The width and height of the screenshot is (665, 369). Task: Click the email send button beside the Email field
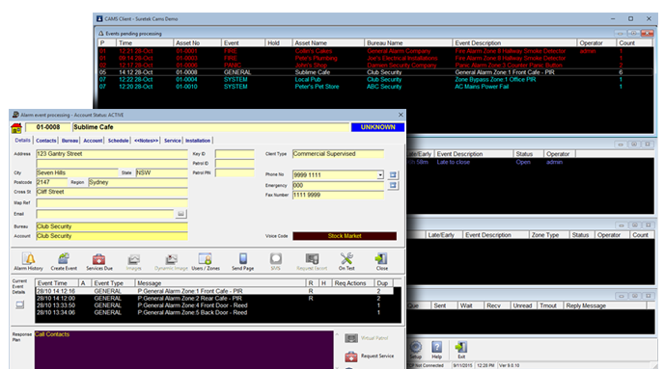point(180,214)
